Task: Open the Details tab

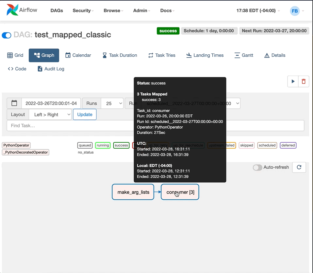Action: (275, 55)
